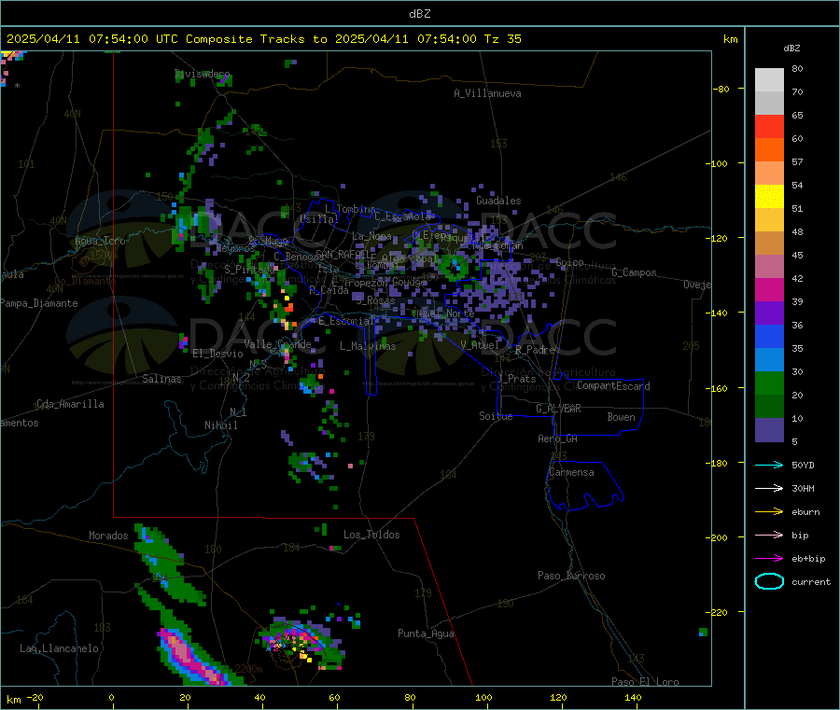Select the green 20-30 dBZ color swatch
The width and height of the screenshot is (840, 710).
769,383
